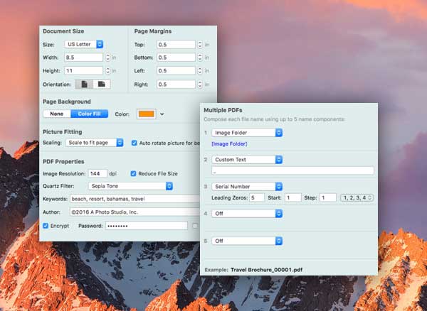Click the Bottom margin field
Viewport: 427px width, 311px height.
point(176,58)
